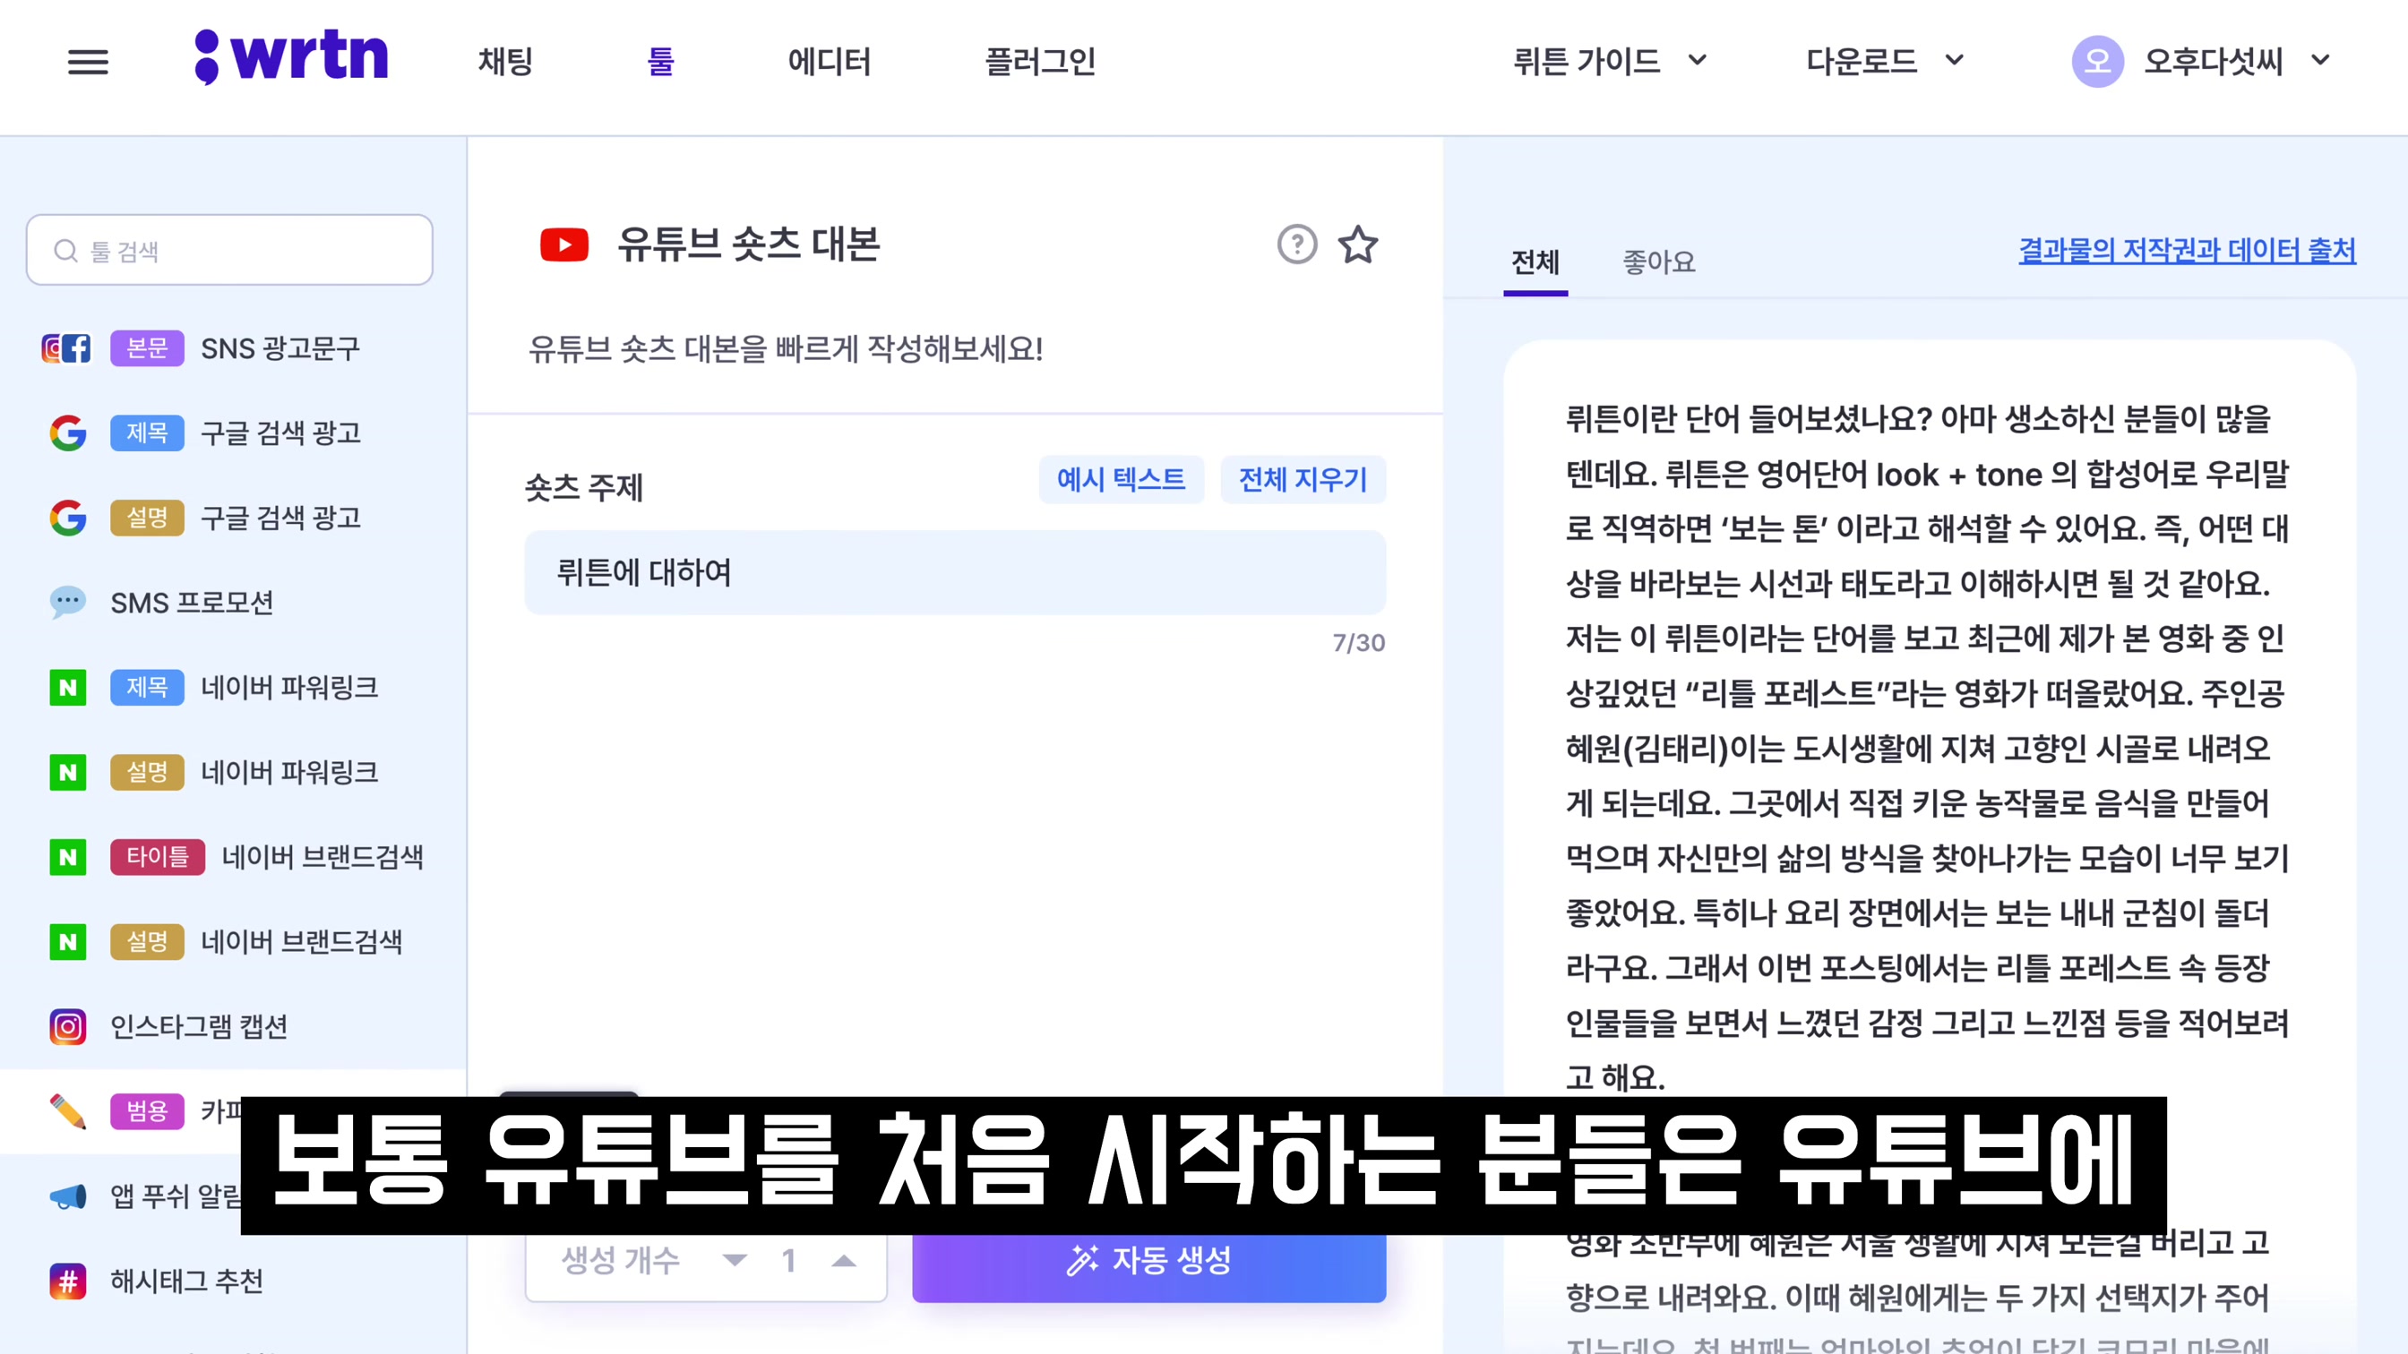Open 결과물의 저작권과 데이터 출처 link
The image size is (2408, 1354).
(2188, 251)
